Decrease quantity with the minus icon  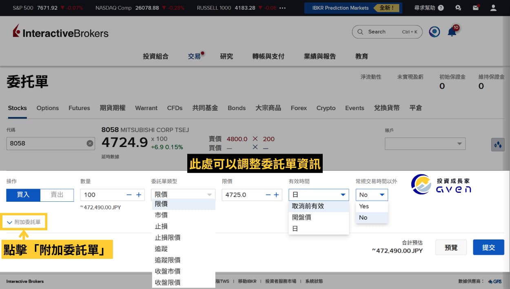129,195
